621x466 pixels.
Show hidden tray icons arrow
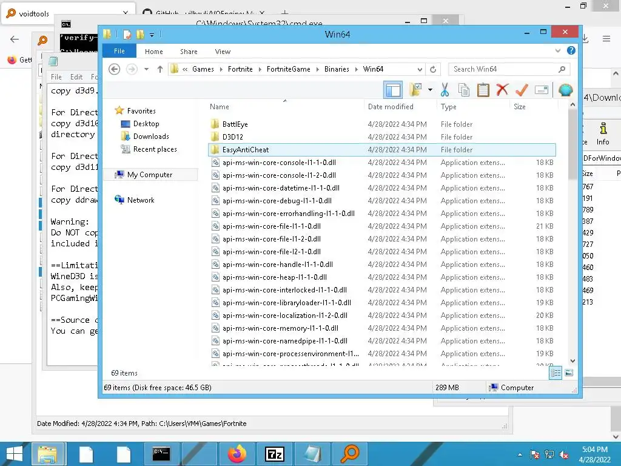click(520, 454)
